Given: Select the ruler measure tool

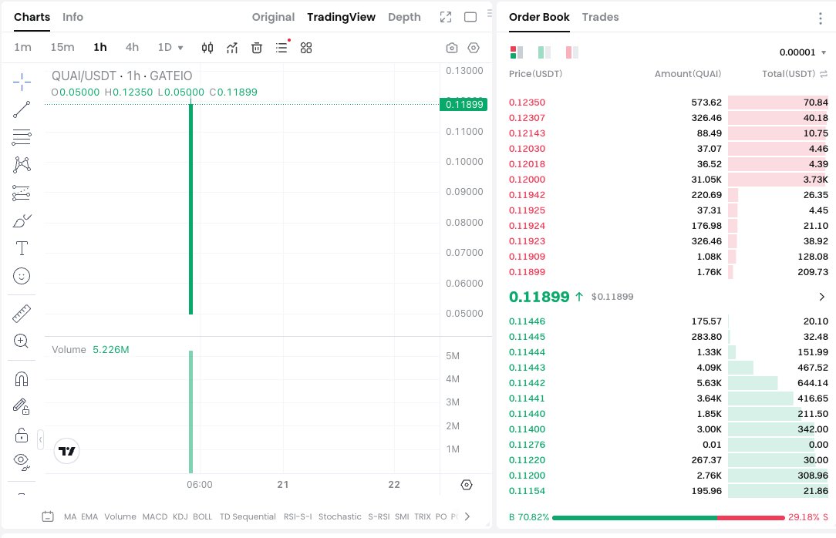Looking at the screenshot, I should (x=22, y=314).
